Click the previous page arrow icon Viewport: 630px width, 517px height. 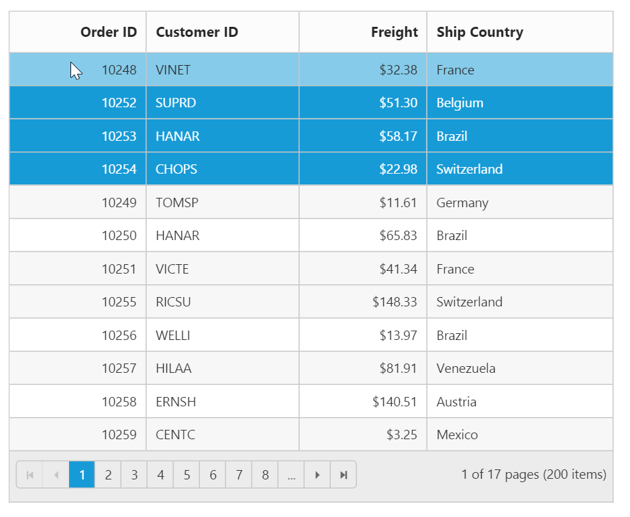[x=56, y=475]
